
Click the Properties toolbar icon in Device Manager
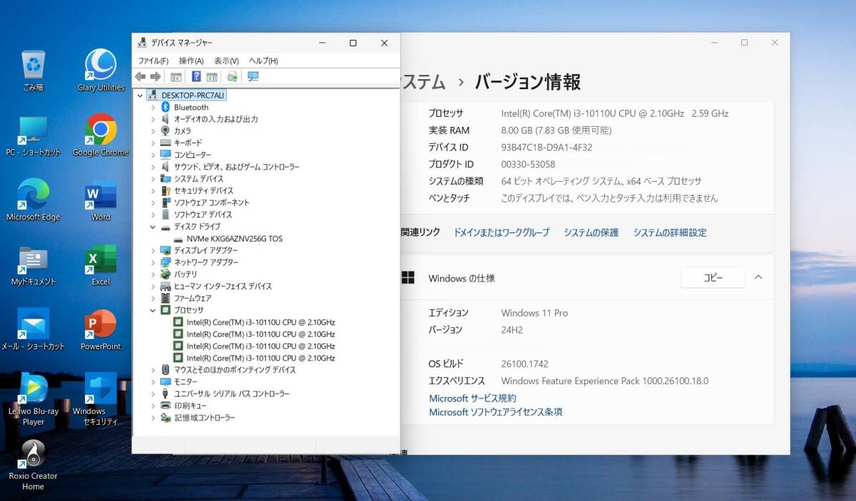176,76
